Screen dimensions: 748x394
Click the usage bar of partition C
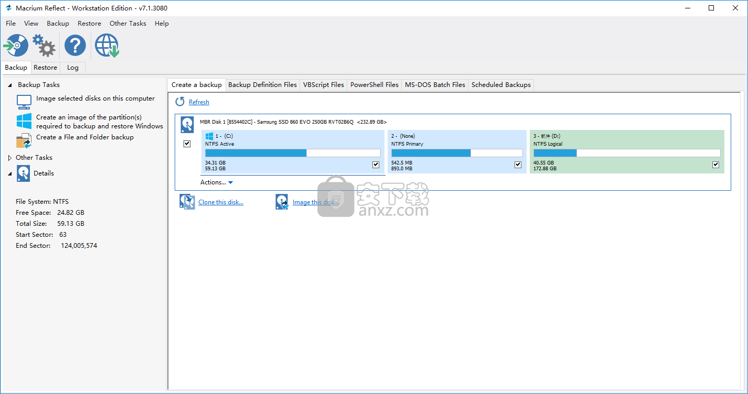[x=293, y=153]
